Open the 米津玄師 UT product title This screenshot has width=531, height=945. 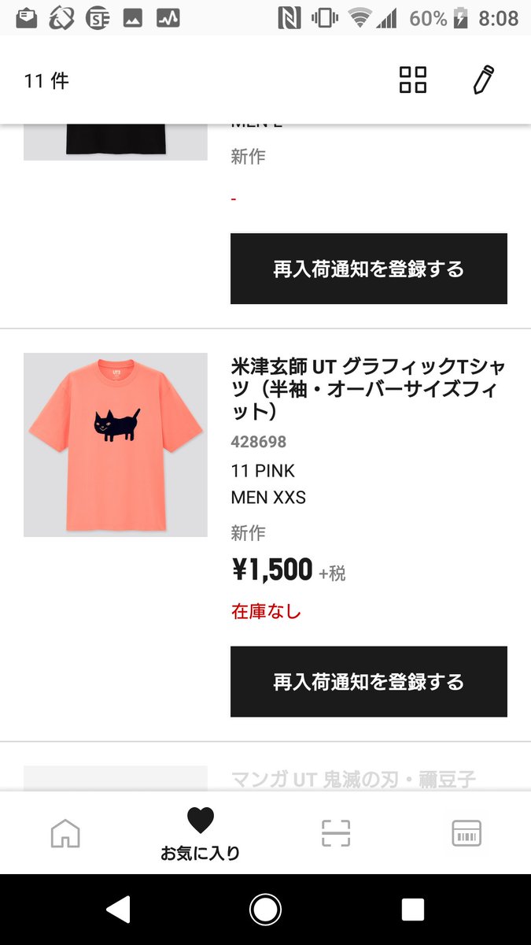(369, 389)
